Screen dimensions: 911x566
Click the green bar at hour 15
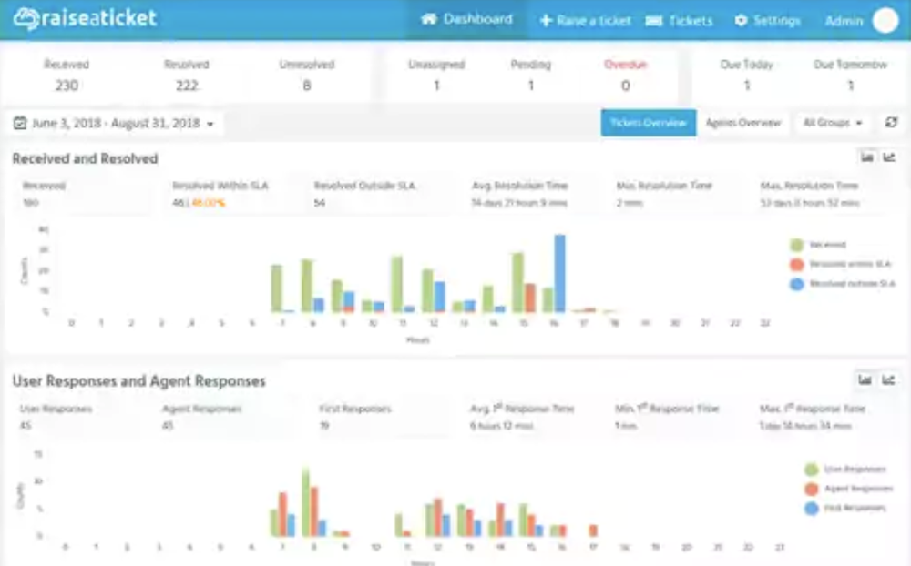[518, 283]
